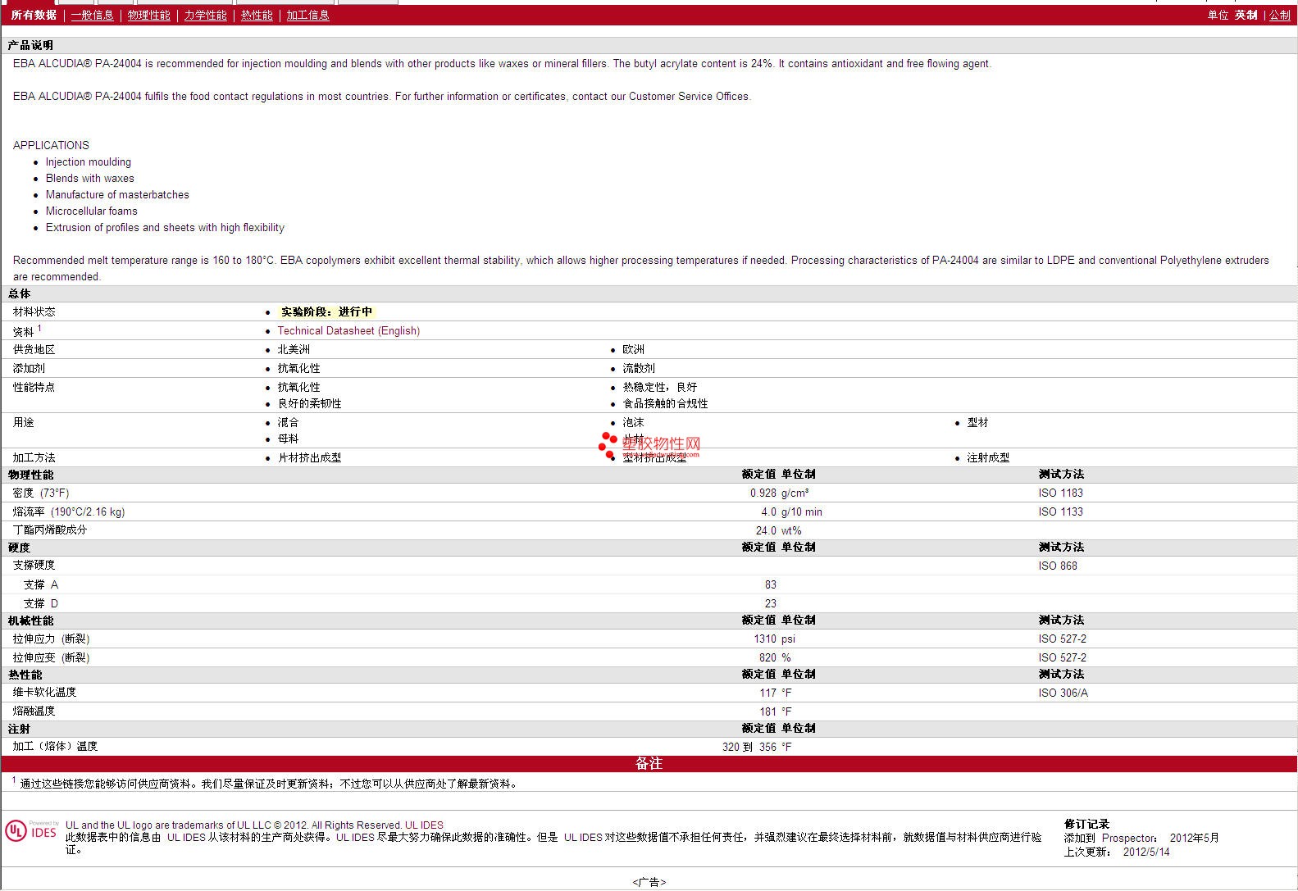Click the UL IDES logo icon
Viewport: 1298px width, 891px height.
click(x=31, y=831)
